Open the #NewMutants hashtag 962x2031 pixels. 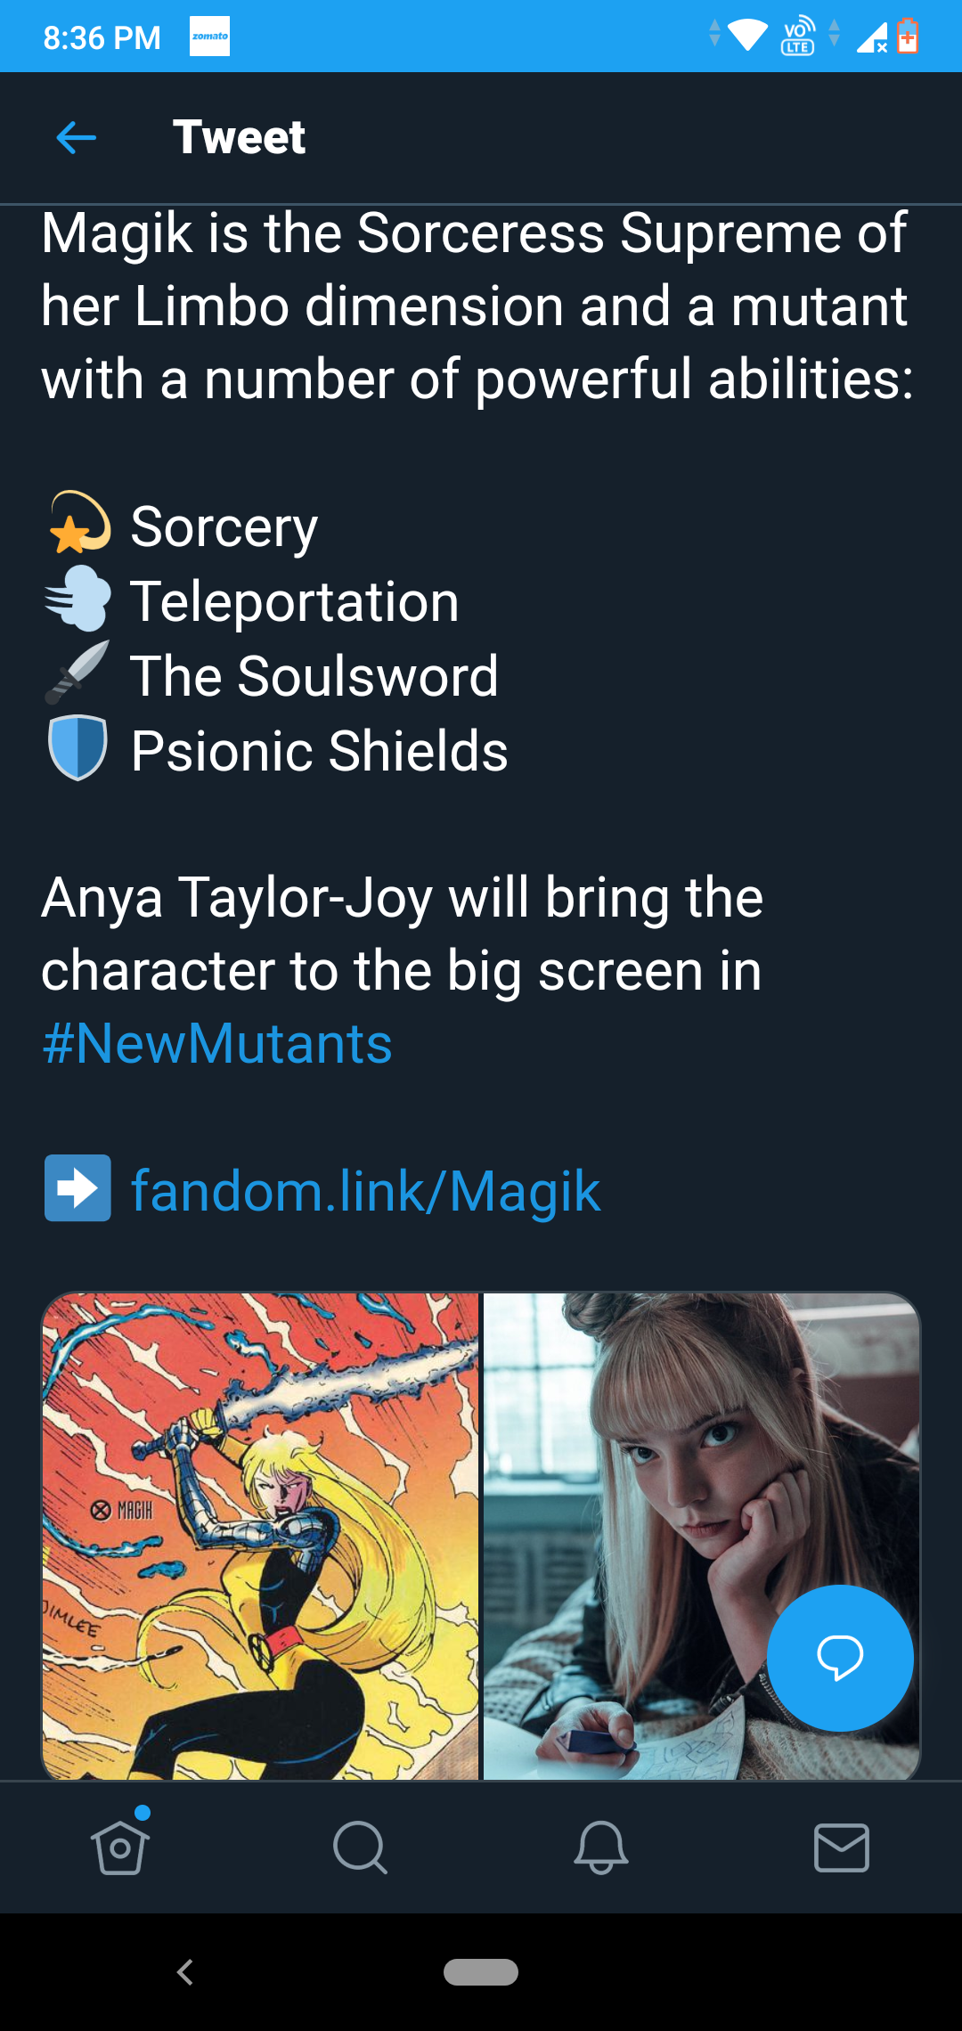217,1043
